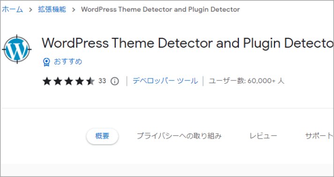Click the rating count 33
This screenshot has height=177, width=334.
pyautogui.click(x=102, y=81)
